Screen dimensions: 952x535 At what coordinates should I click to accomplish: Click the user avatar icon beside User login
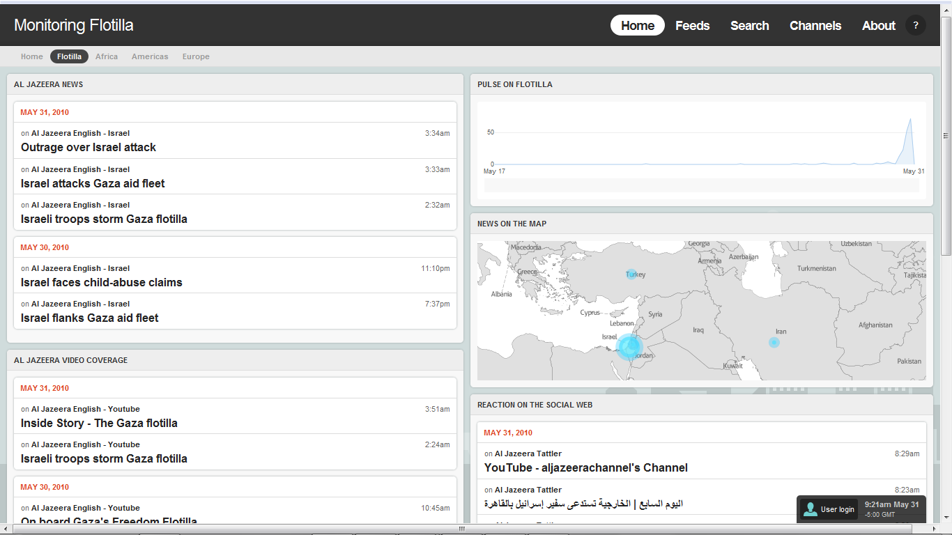click(x=810, y=509)
